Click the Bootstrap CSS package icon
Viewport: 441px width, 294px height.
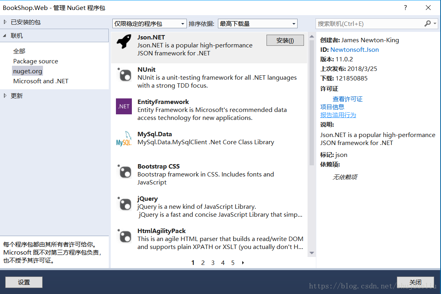click(x=124, y=171)
